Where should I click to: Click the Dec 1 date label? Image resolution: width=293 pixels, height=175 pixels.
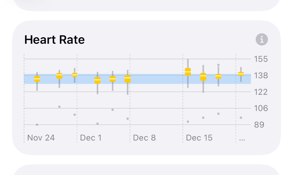[x=91, y=138]
